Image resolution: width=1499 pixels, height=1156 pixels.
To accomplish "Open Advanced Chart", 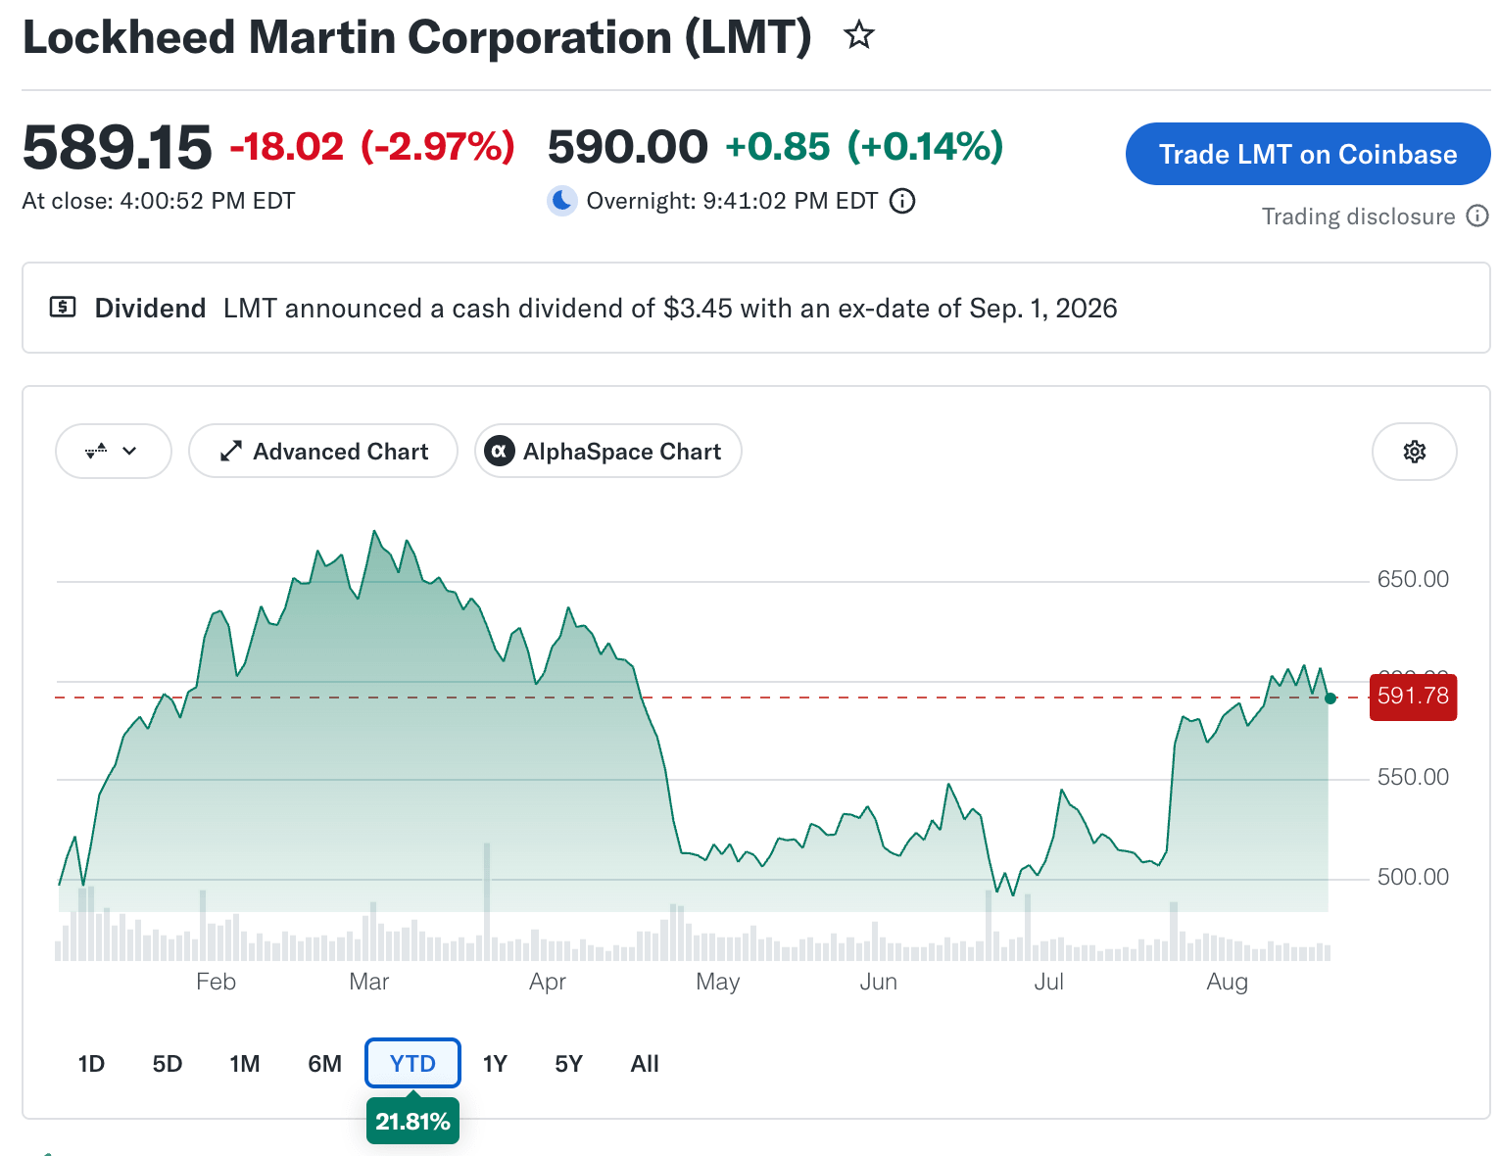I will point(323,452).
